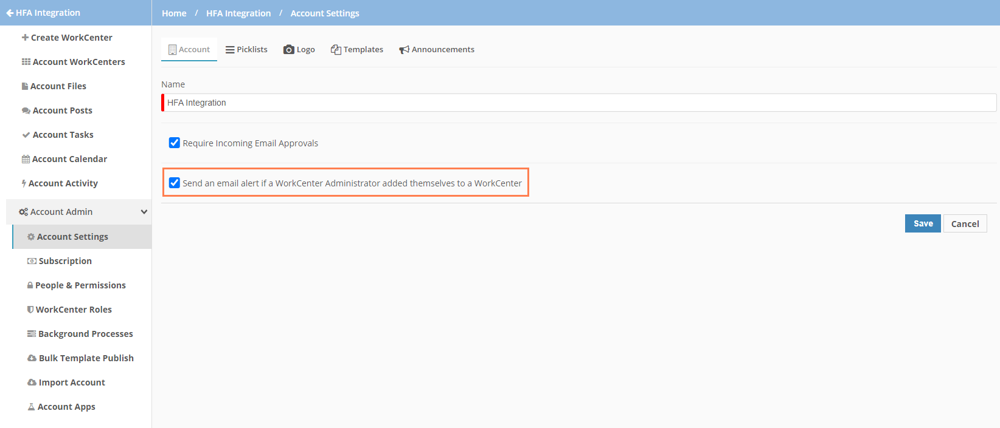
Task: Click the flask icon beside Account Apps
Action: pos(31,407)
